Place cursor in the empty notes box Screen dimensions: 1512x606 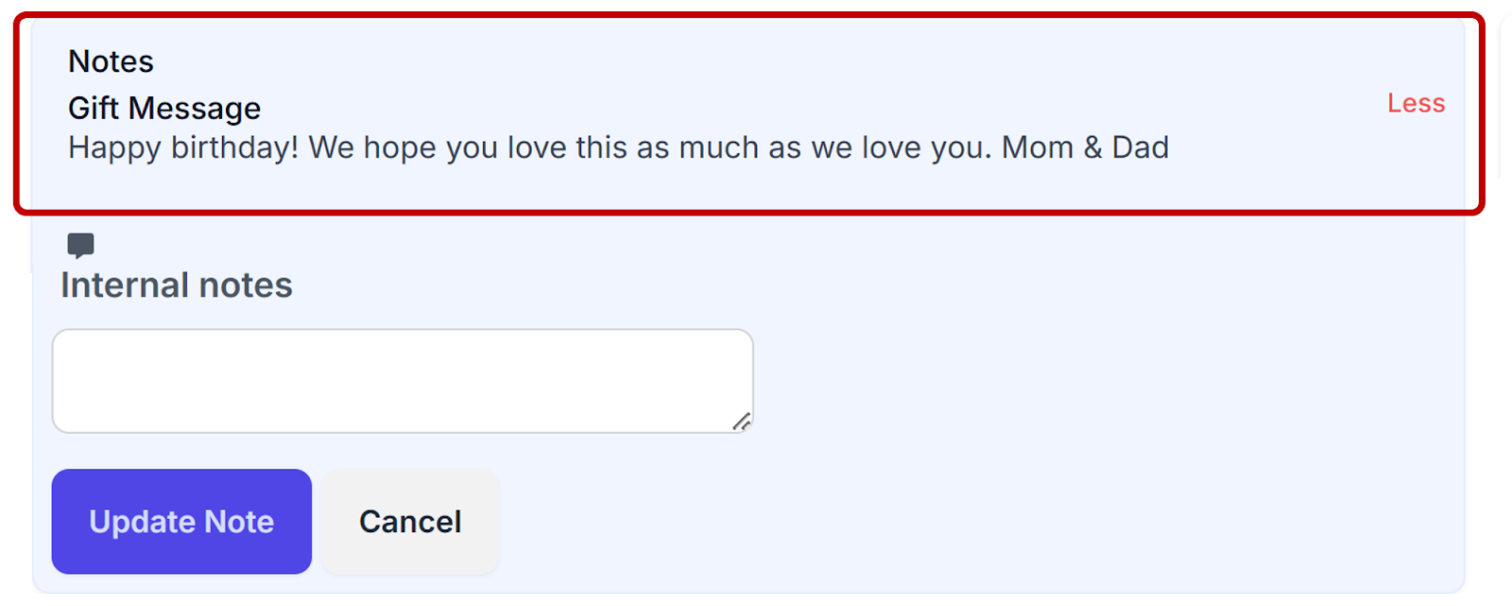403,381
